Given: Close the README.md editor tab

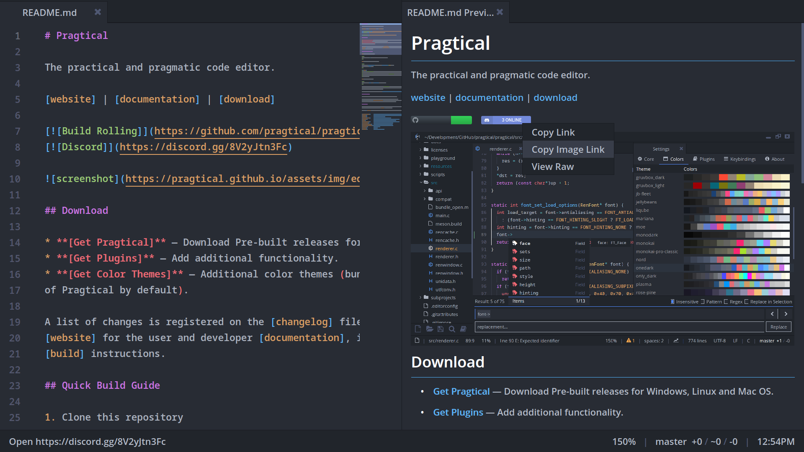Looking at the screenshot, I should (98, 12).
